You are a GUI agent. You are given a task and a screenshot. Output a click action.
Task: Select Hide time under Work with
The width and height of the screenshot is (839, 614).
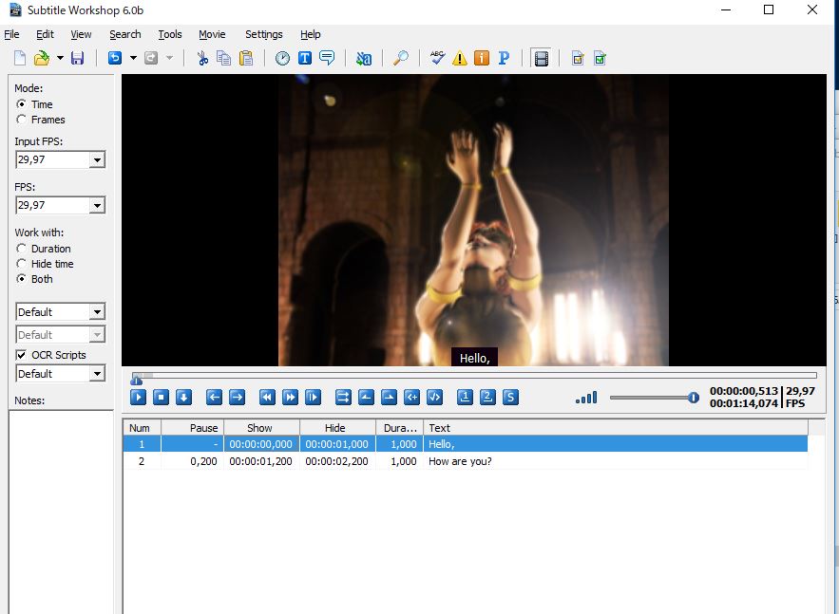pyautogui.click(x=22, y=264)
